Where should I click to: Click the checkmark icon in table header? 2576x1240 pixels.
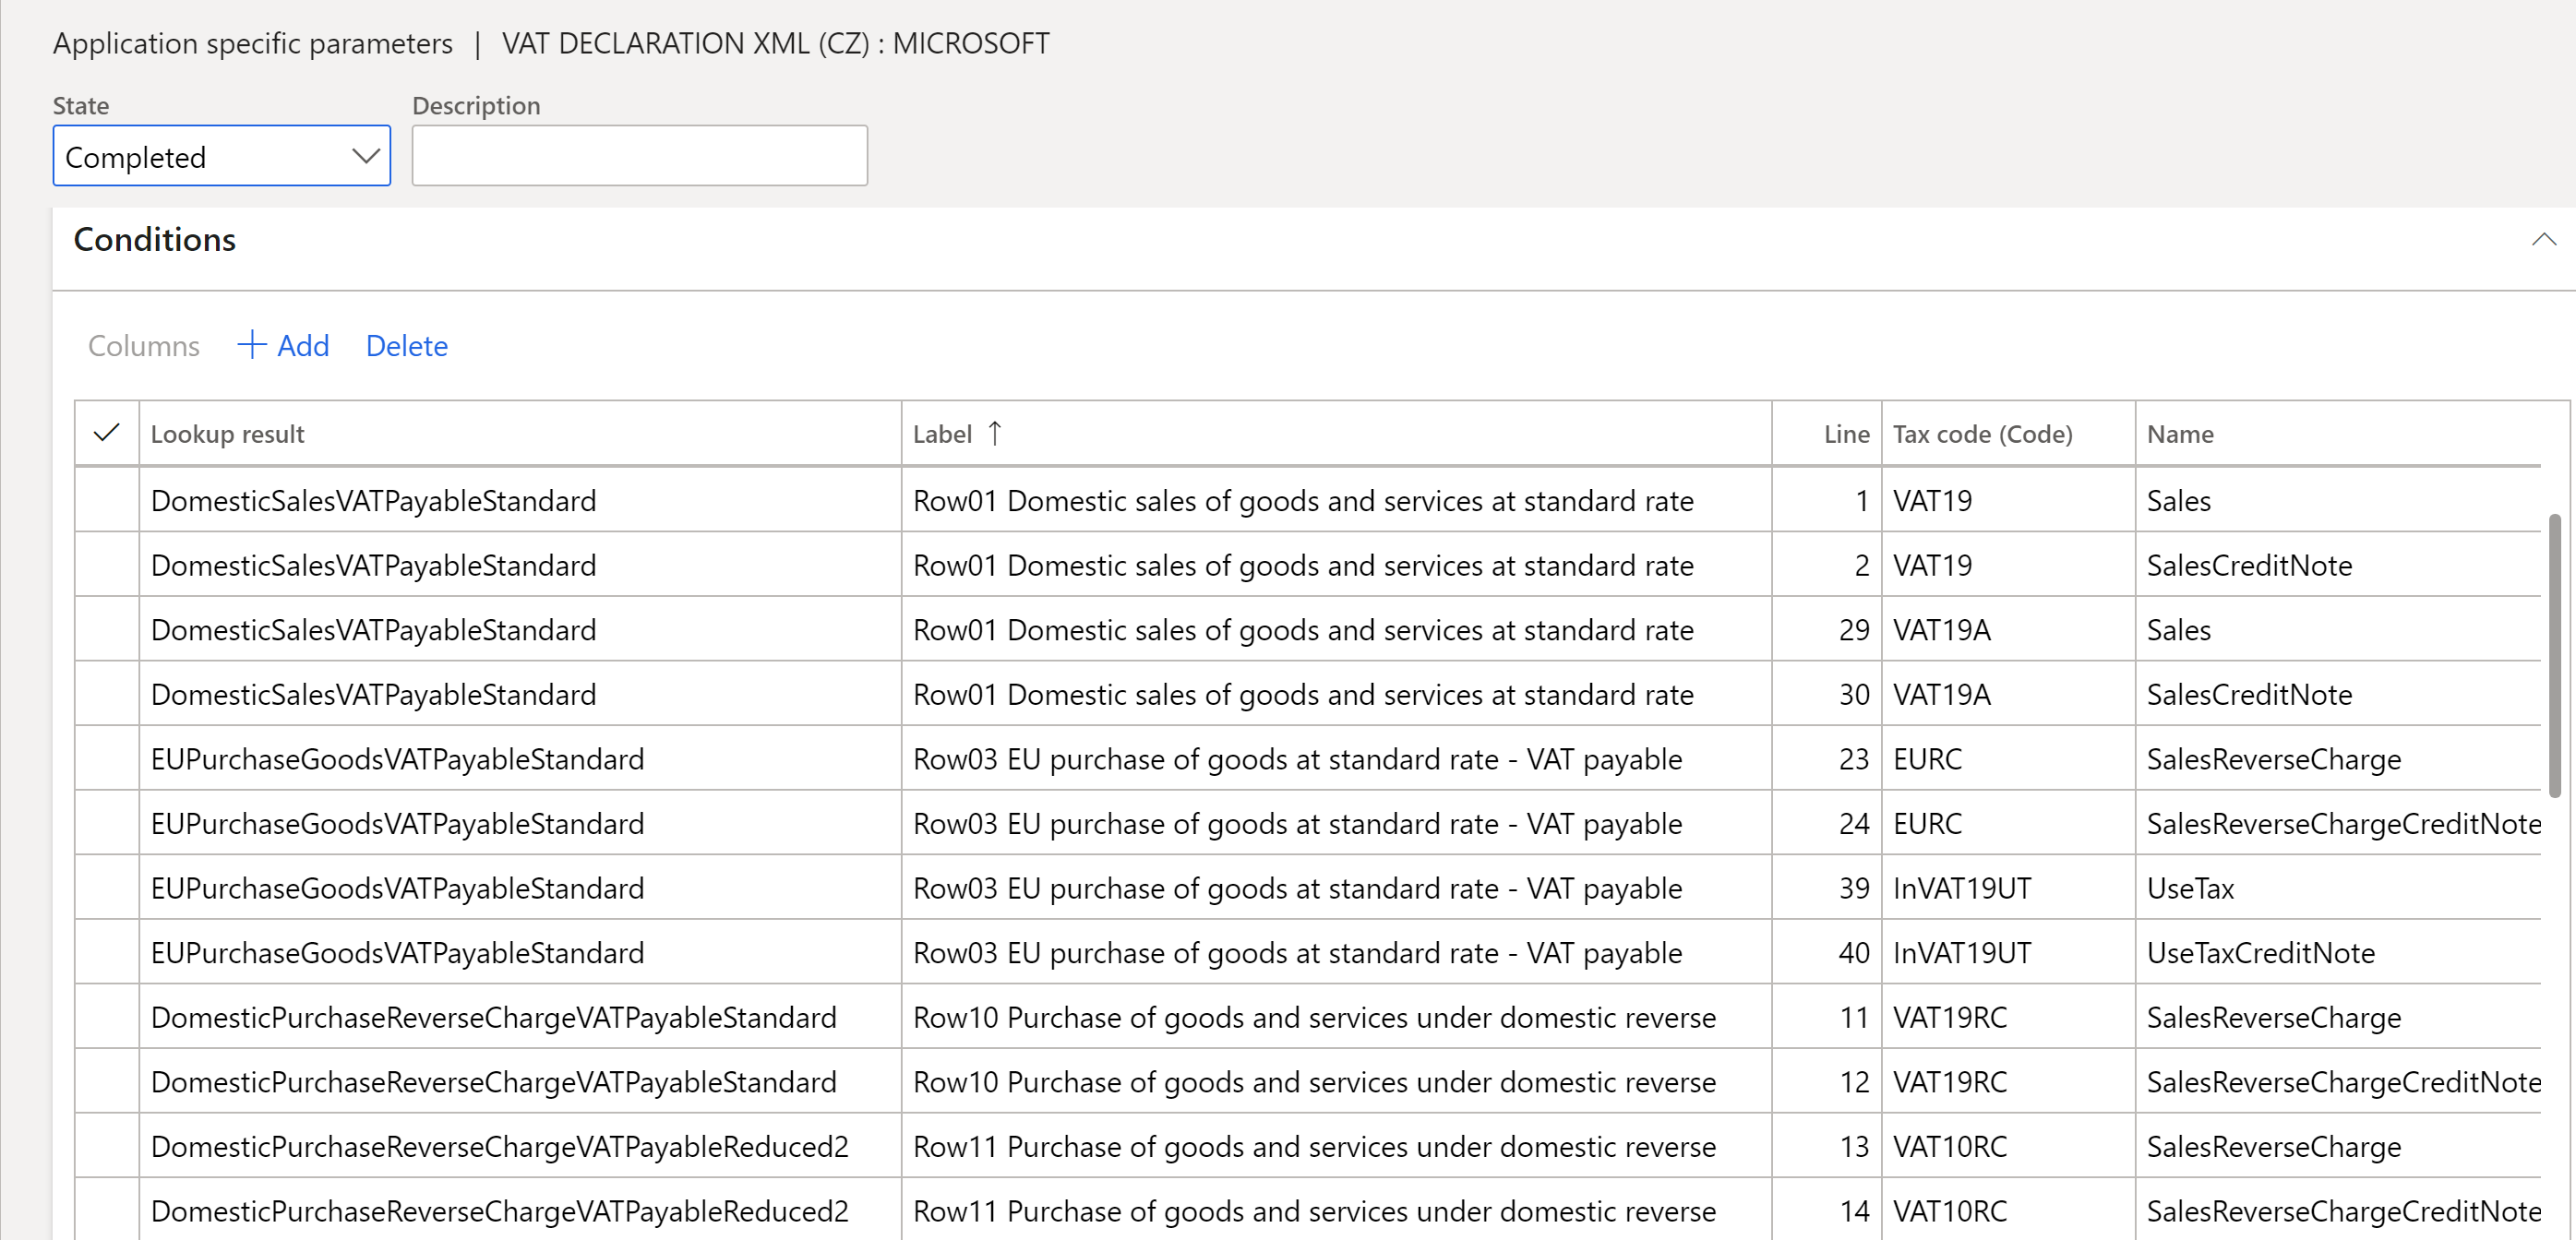coord(106,432)
